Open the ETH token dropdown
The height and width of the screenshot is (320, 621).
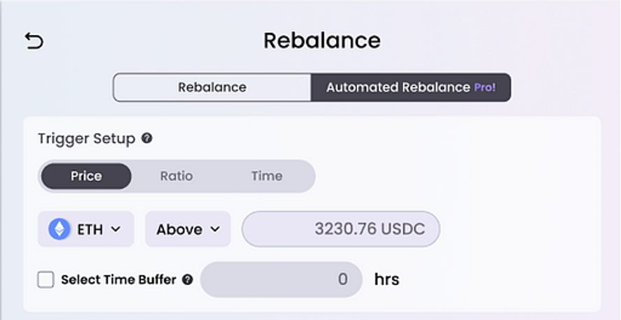click(x=86, y=229)
